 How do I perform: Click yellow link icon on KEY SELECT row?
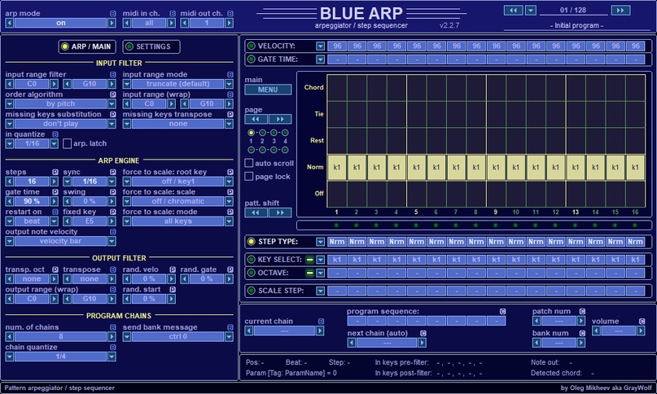309,260
